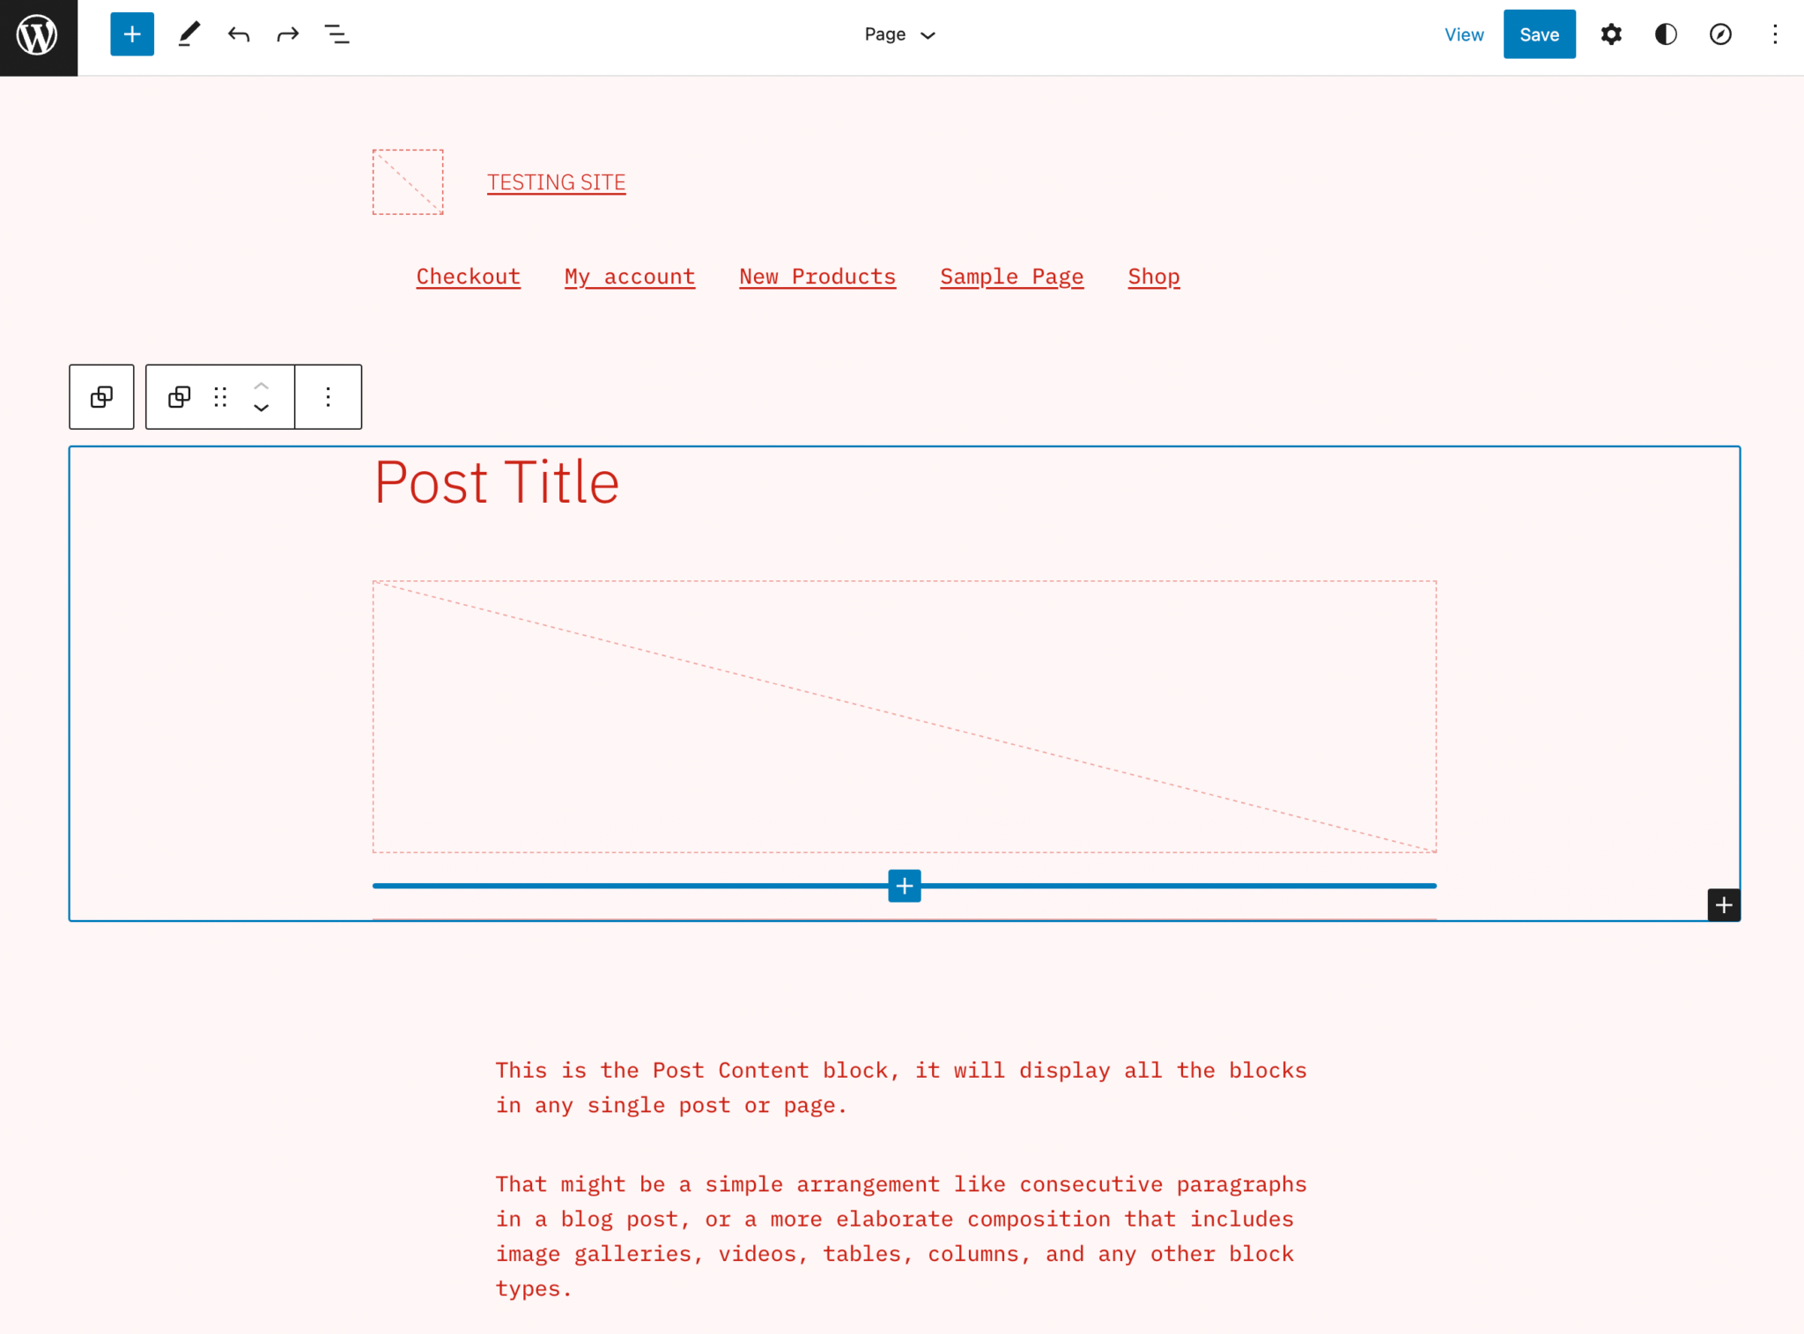Open the Sample Page navigation link

tap(1012, 276)
